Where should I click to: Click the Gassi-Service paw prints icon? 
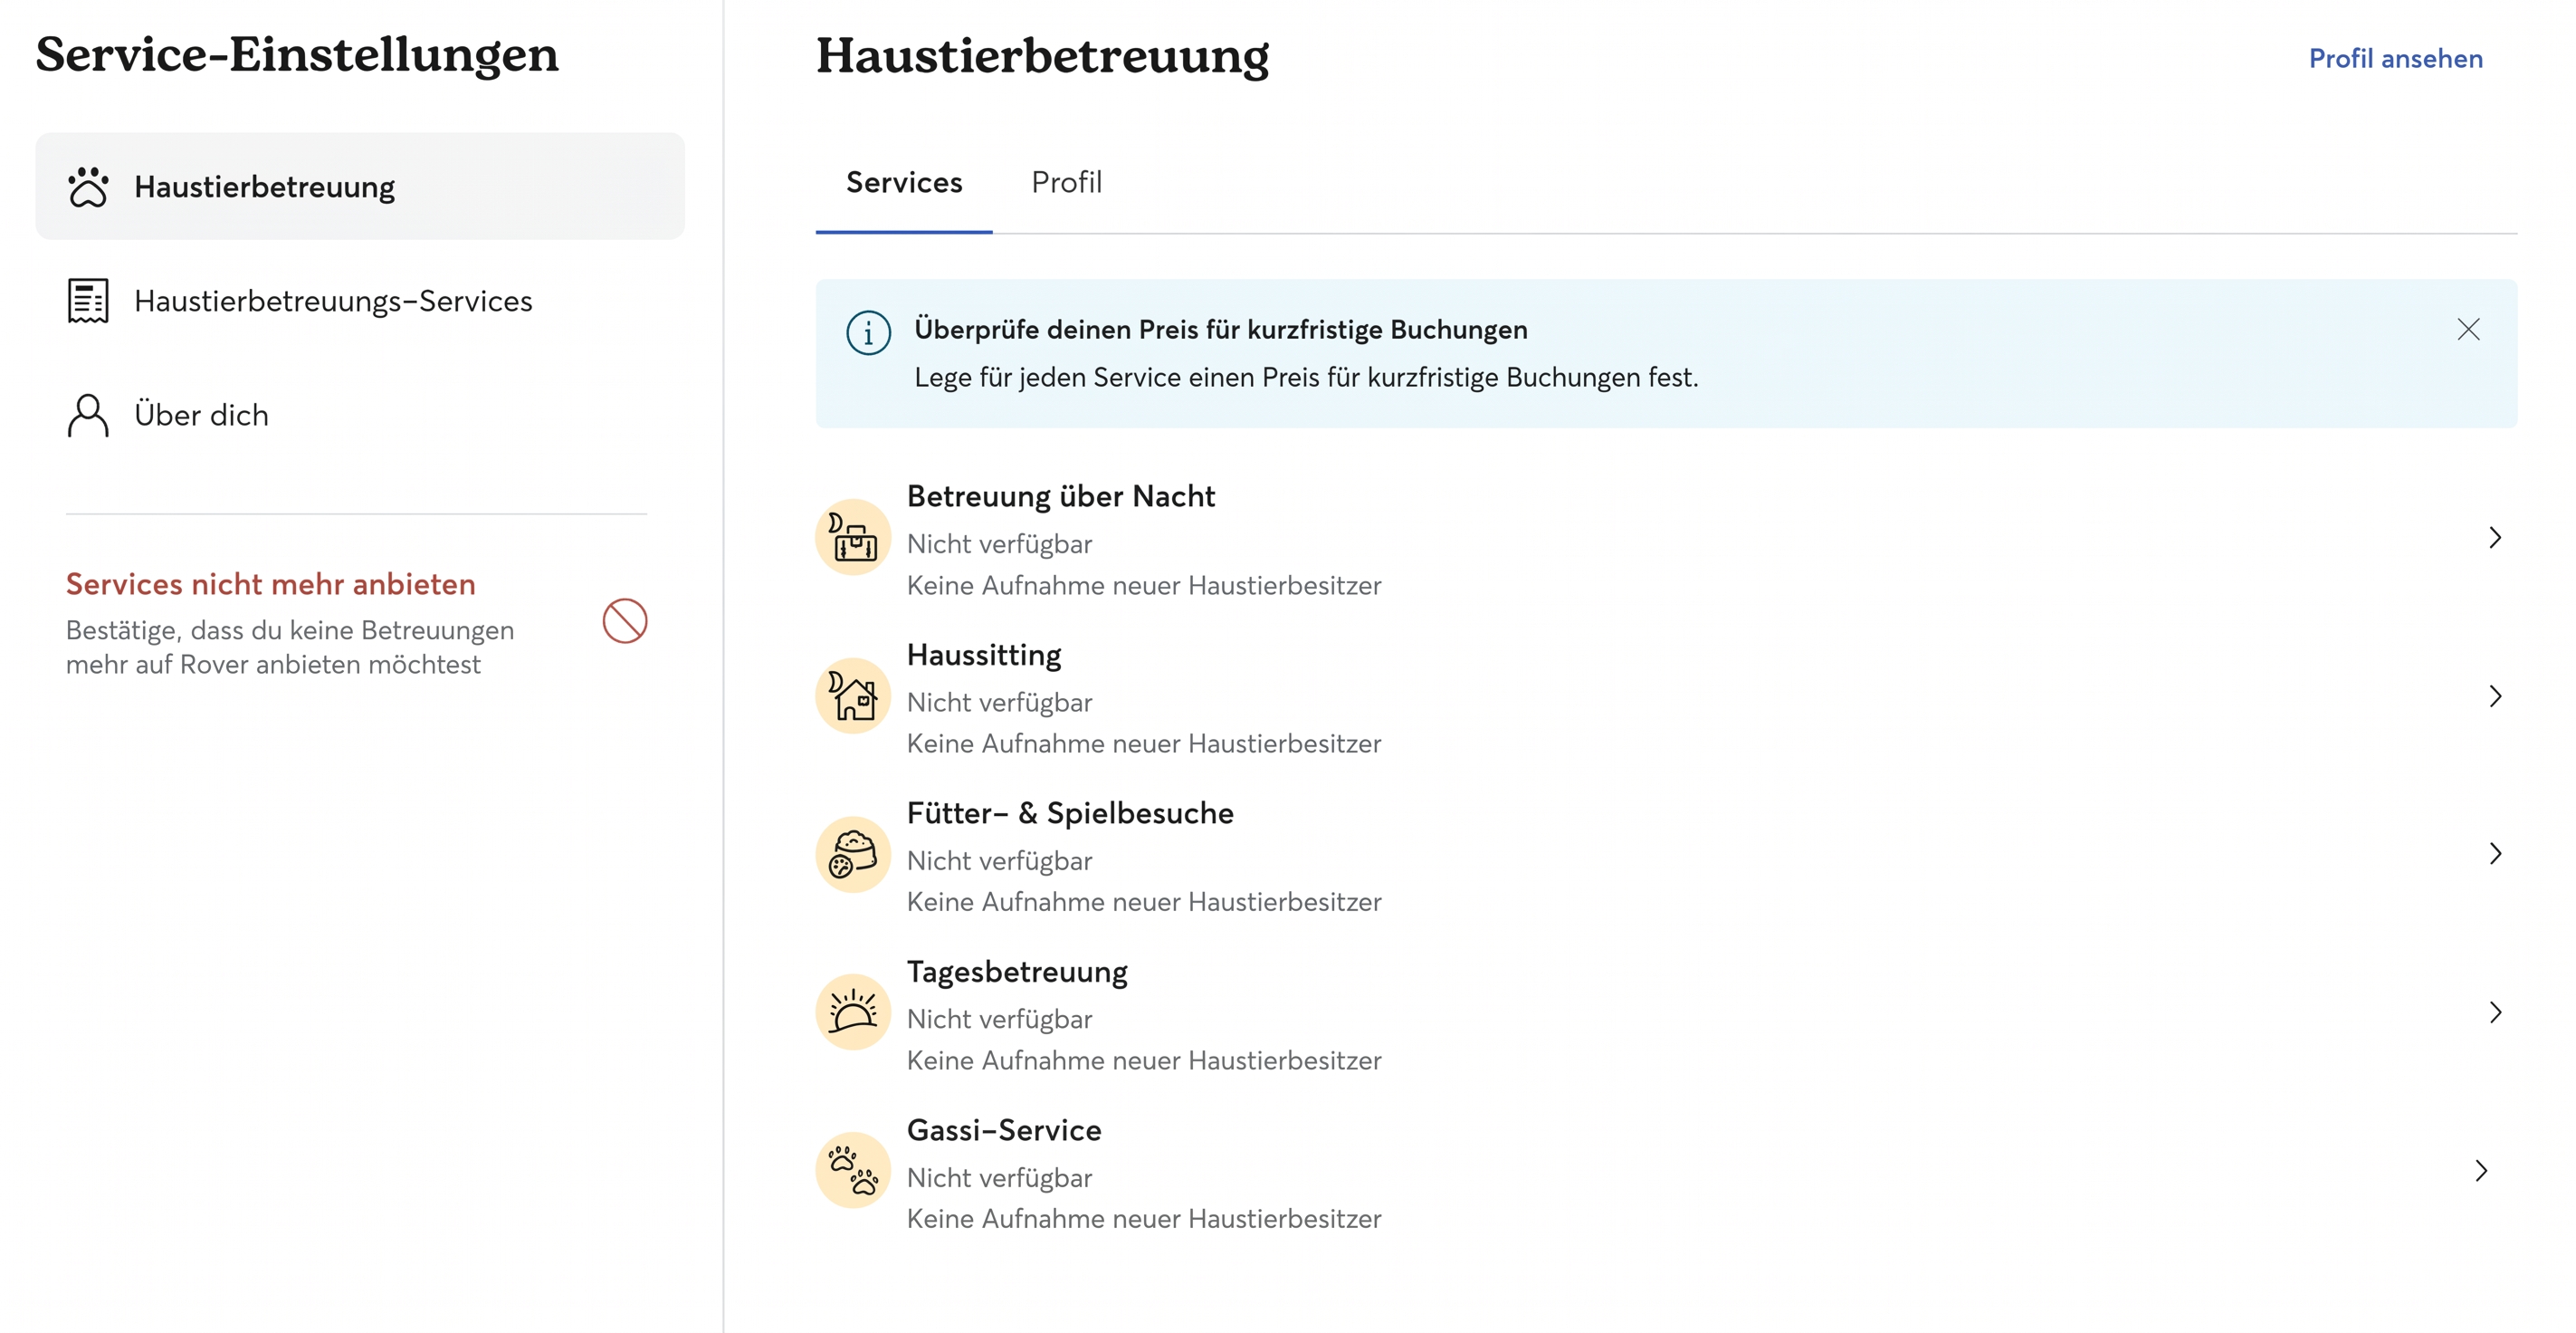[853, 1171]
